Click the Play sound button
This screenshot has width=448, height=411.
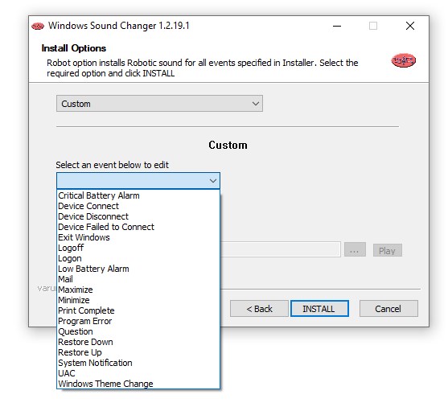click(387, 250)
